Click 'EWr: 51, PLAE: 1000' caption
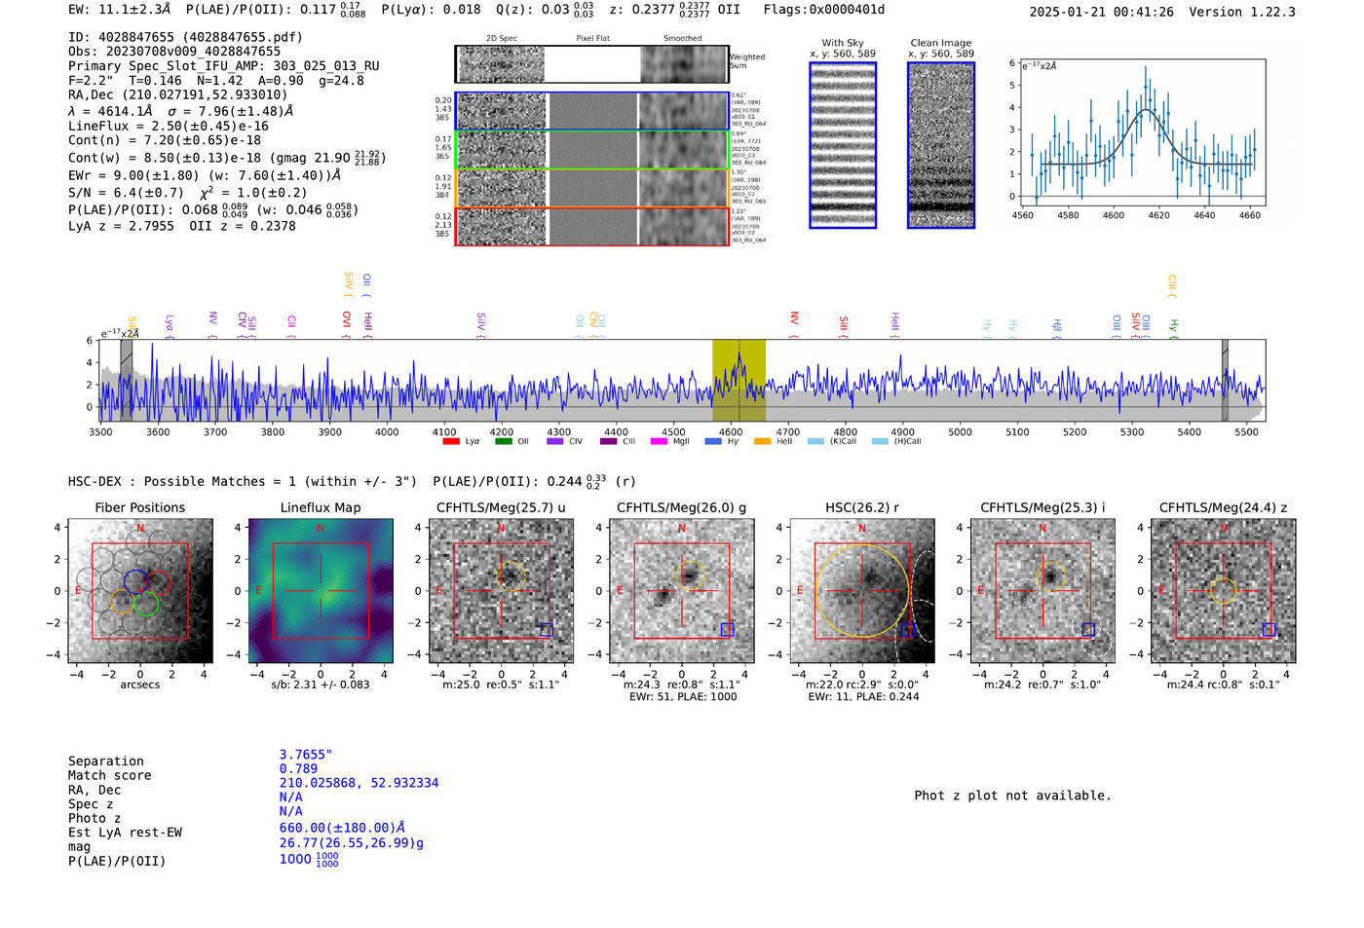Viewport: 1364px width, 928px height. (683, 697)
